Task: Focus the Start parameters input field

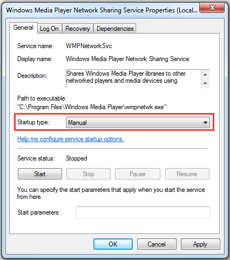Action: [x=143, y=212]
